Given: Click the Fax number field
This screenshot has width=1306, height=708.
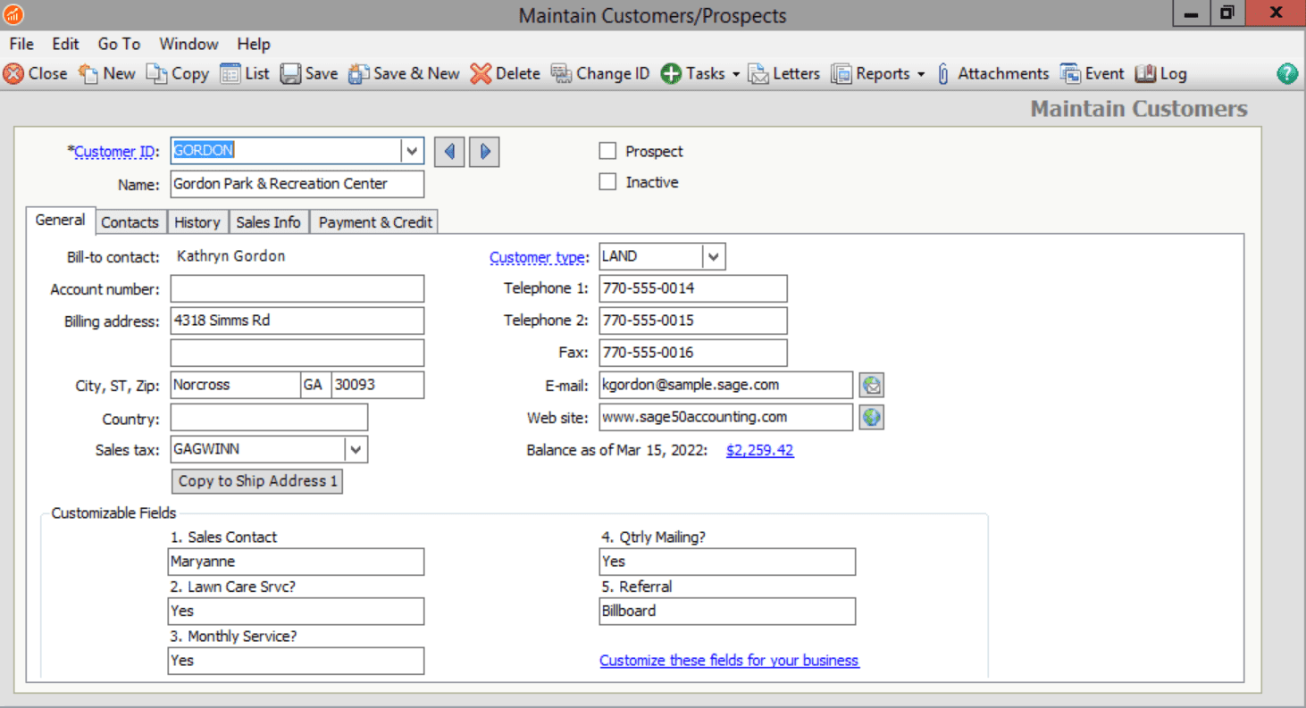Looking at the screenshot, I should (693, 353).
